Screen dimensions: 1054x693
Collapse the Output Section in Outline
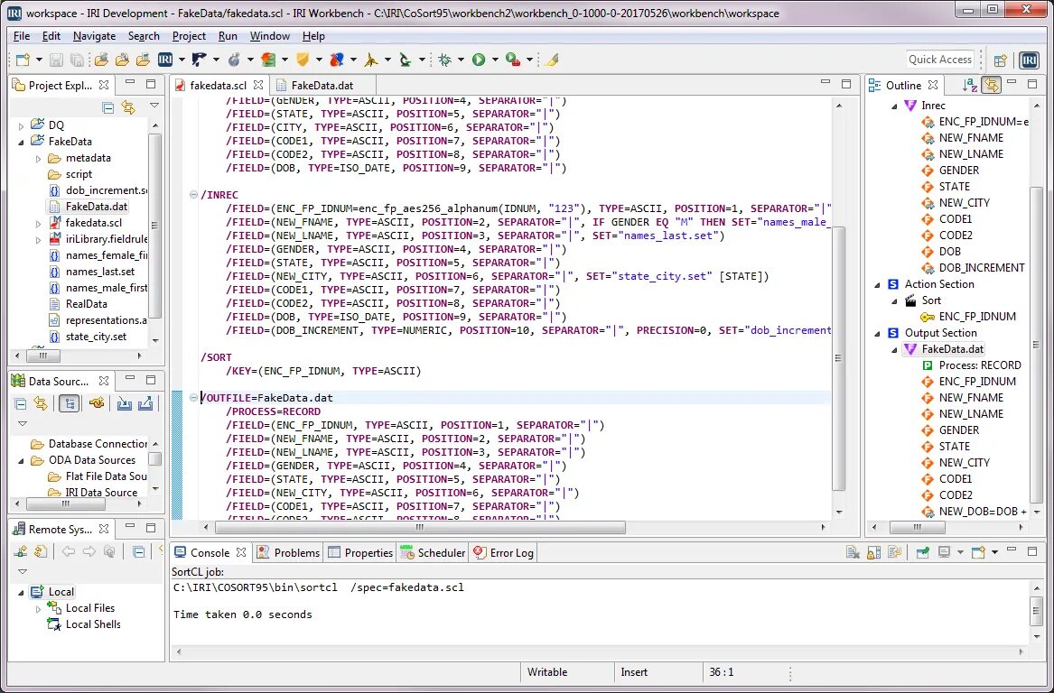[877, 333]
